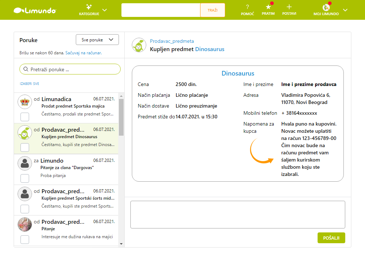The image size is (365, 254).
Task: Open the Kategorije sparkle icon
Action: pos(89,7)
